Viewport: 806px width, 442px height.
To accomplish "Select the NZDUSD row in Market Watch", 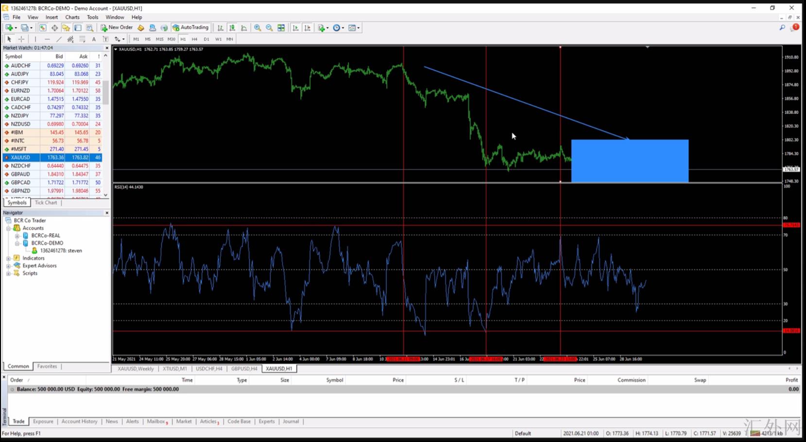I will [21, 124].
